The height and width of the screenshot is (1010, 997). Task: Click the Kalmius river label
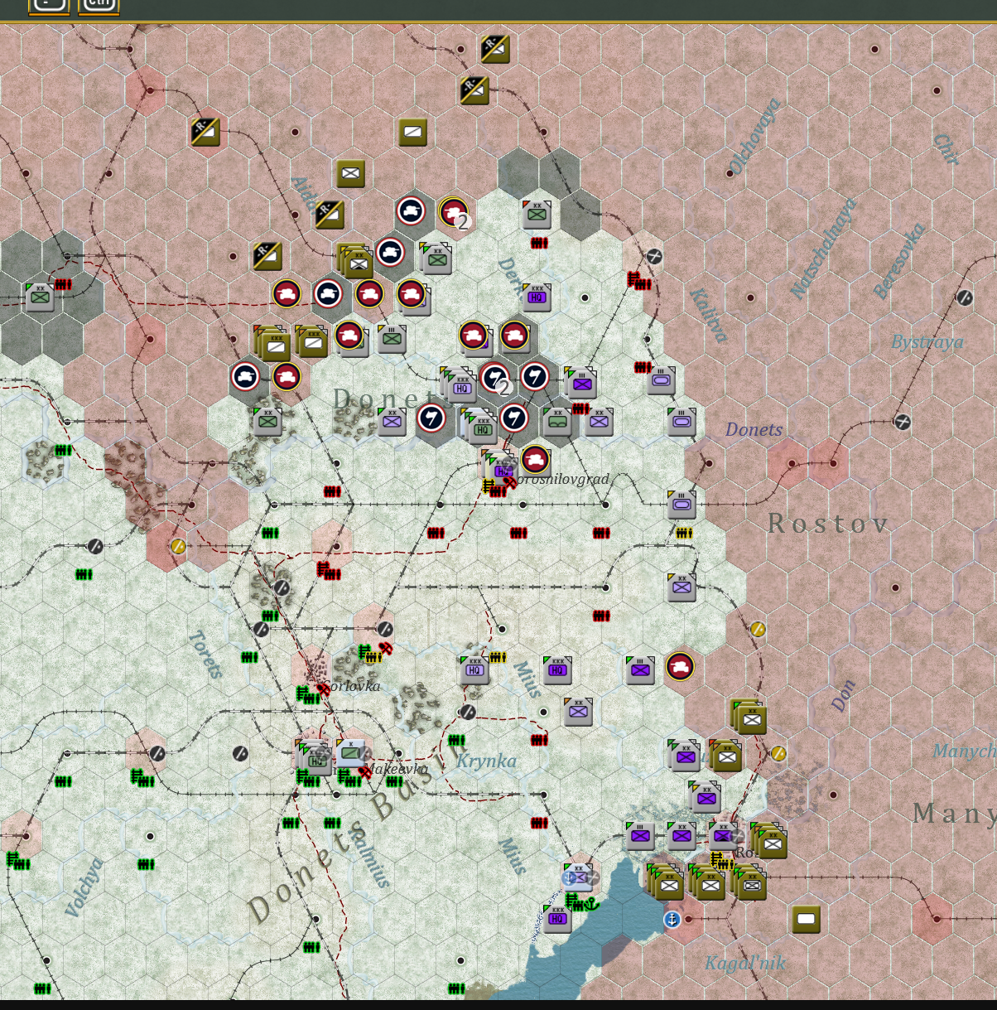[369, 857]
